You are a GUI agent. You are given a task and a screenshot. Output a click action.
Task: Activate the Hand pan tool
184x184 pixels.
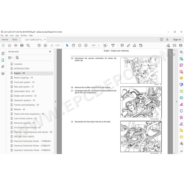[73, 45]
